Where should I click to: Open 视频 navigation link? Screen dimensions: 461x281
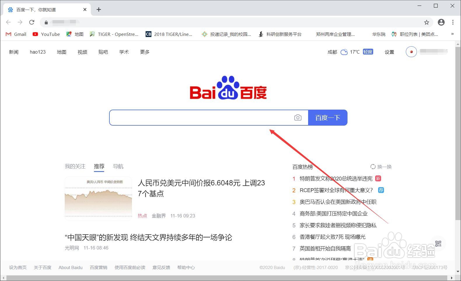[x=82, y=52]
